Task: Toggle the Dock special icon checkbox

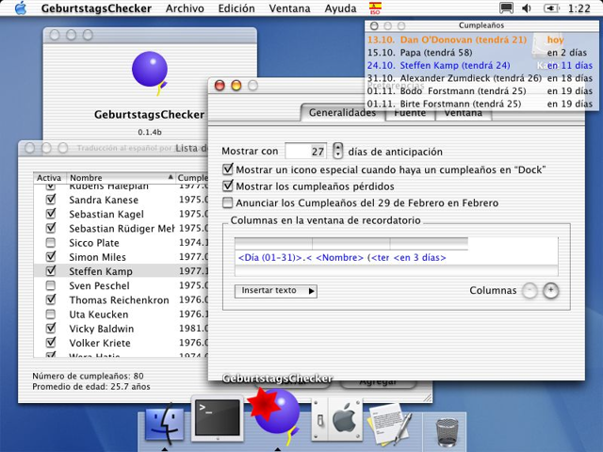Action: coord(228,169)
